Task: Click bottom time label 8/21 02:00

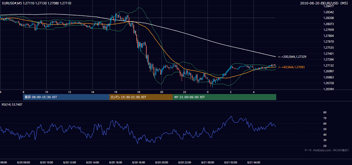Action: pyautogui.click(x=231, y=163)
